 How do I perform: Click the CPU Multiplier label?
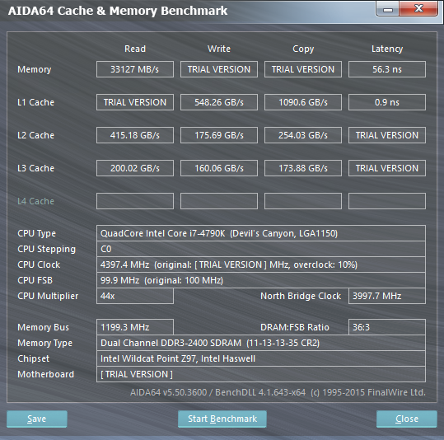(x=48, y=296)
